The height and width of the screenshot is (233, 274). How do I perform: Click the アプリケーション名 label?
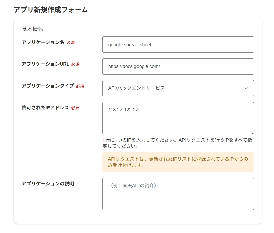[x=43, y=42]
